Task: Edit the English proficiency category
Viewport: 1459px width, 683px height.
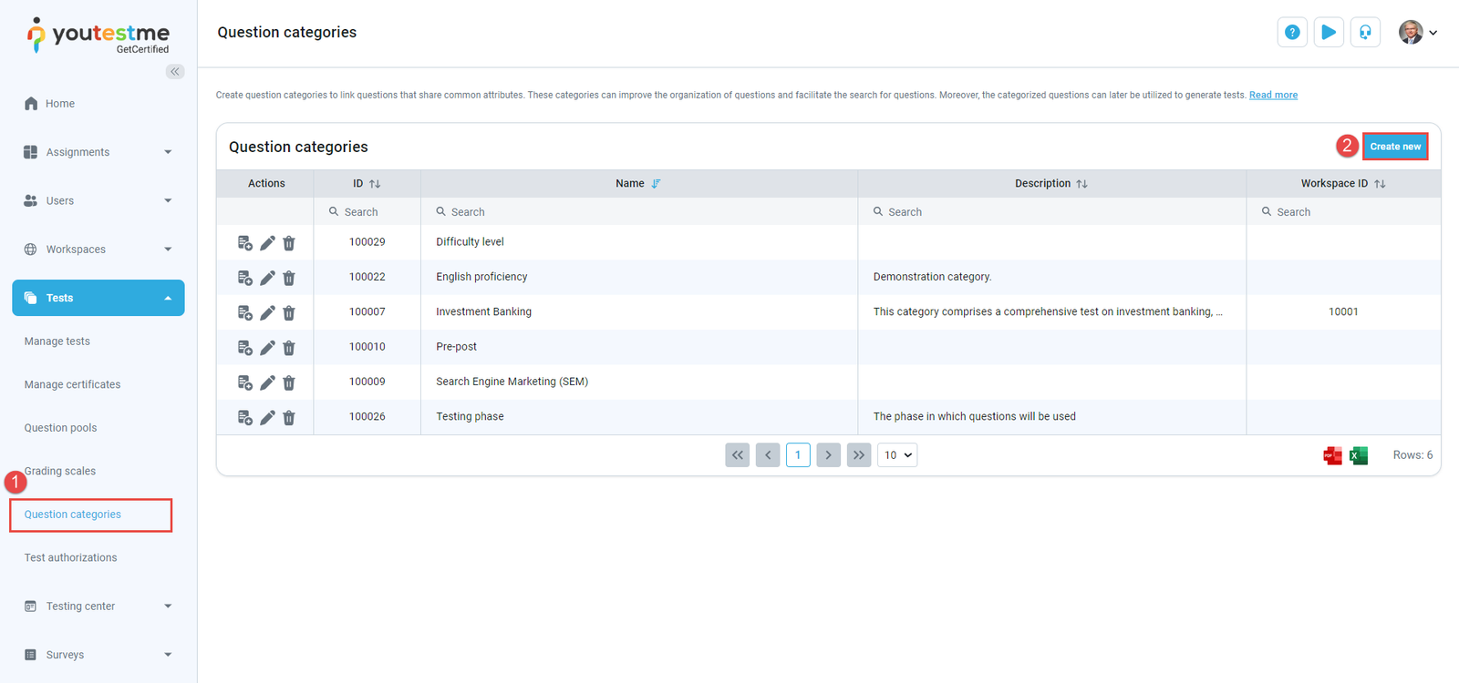Action: pyautogui.click(x=267, y=278)
